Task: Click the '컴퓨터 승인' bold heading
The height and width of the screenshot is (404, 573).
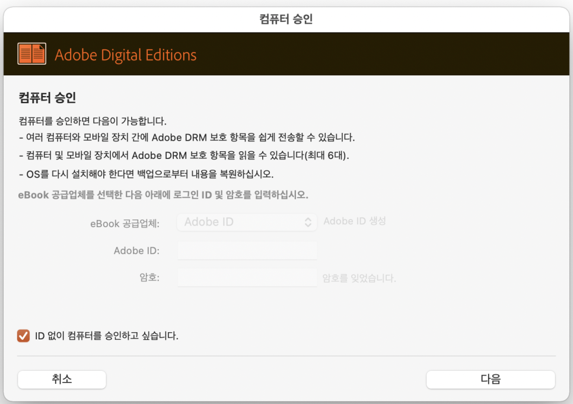Action: click(47, 98)
